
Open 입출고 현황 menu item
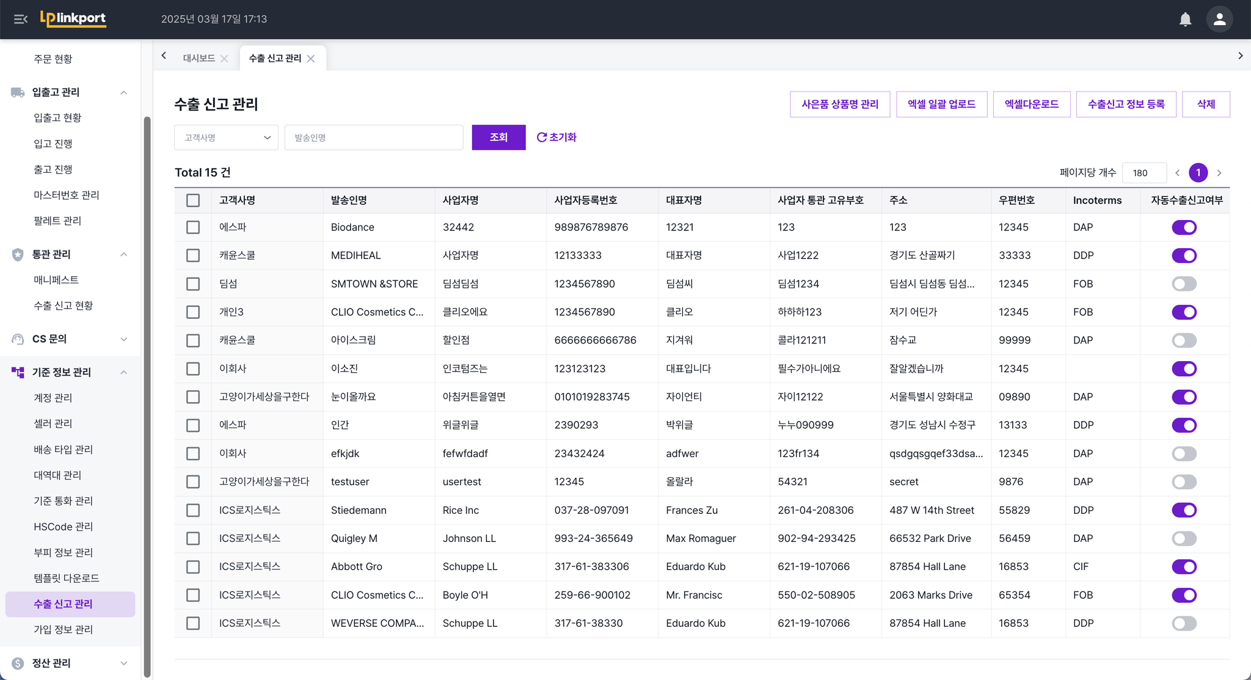coord(57,118)
